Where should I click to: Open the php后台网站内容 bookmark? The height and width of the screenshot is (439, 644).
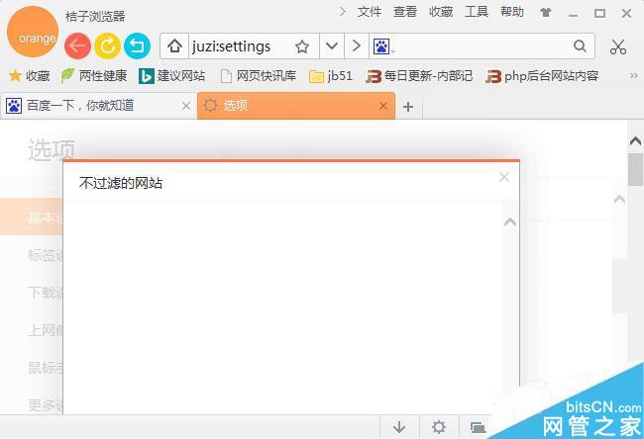click(x=542, y=76)
